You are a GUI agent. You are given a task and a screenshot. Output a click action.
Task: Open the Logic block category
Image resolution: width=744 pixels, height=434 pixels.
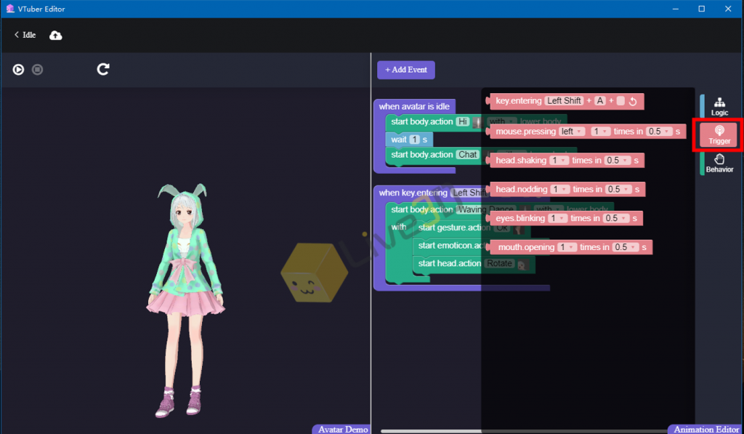(719, 107)
